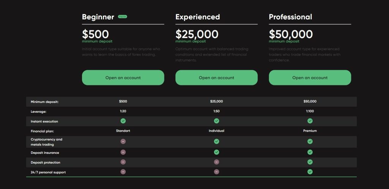389x189 pixels.
Task: Click the 1:100 leverage value
Action: click(310, 111)
